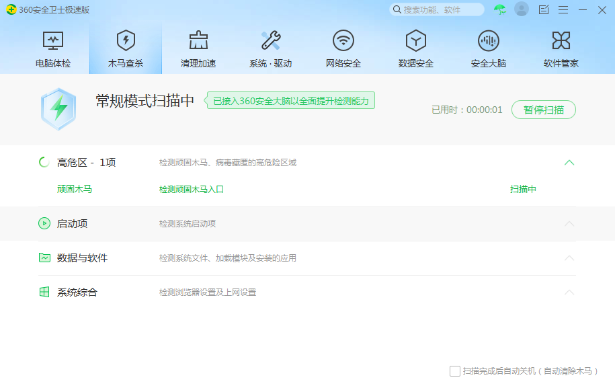Open the 清理加速 cleanup broom icon
Screen dimensions: 615x388
pos(198,40)
